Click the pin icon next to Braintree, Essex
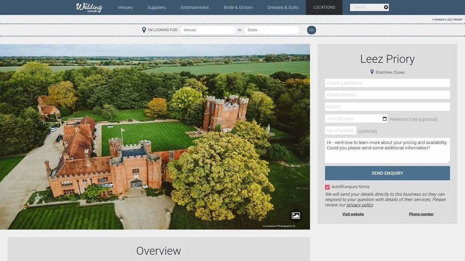The height and width of the screenshot is (261, 465). (372, 72)
